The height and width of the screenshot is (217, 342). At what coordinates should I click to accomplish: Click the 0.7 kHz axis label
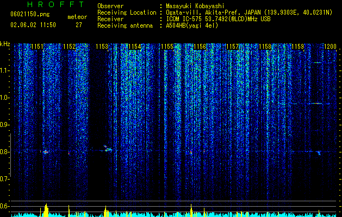click(x=4, y=179)
